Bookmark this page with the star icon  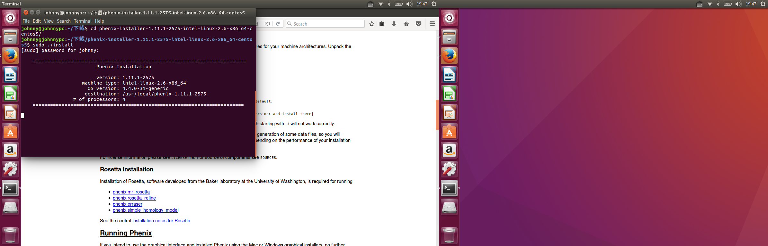click(x=372, y=24)
